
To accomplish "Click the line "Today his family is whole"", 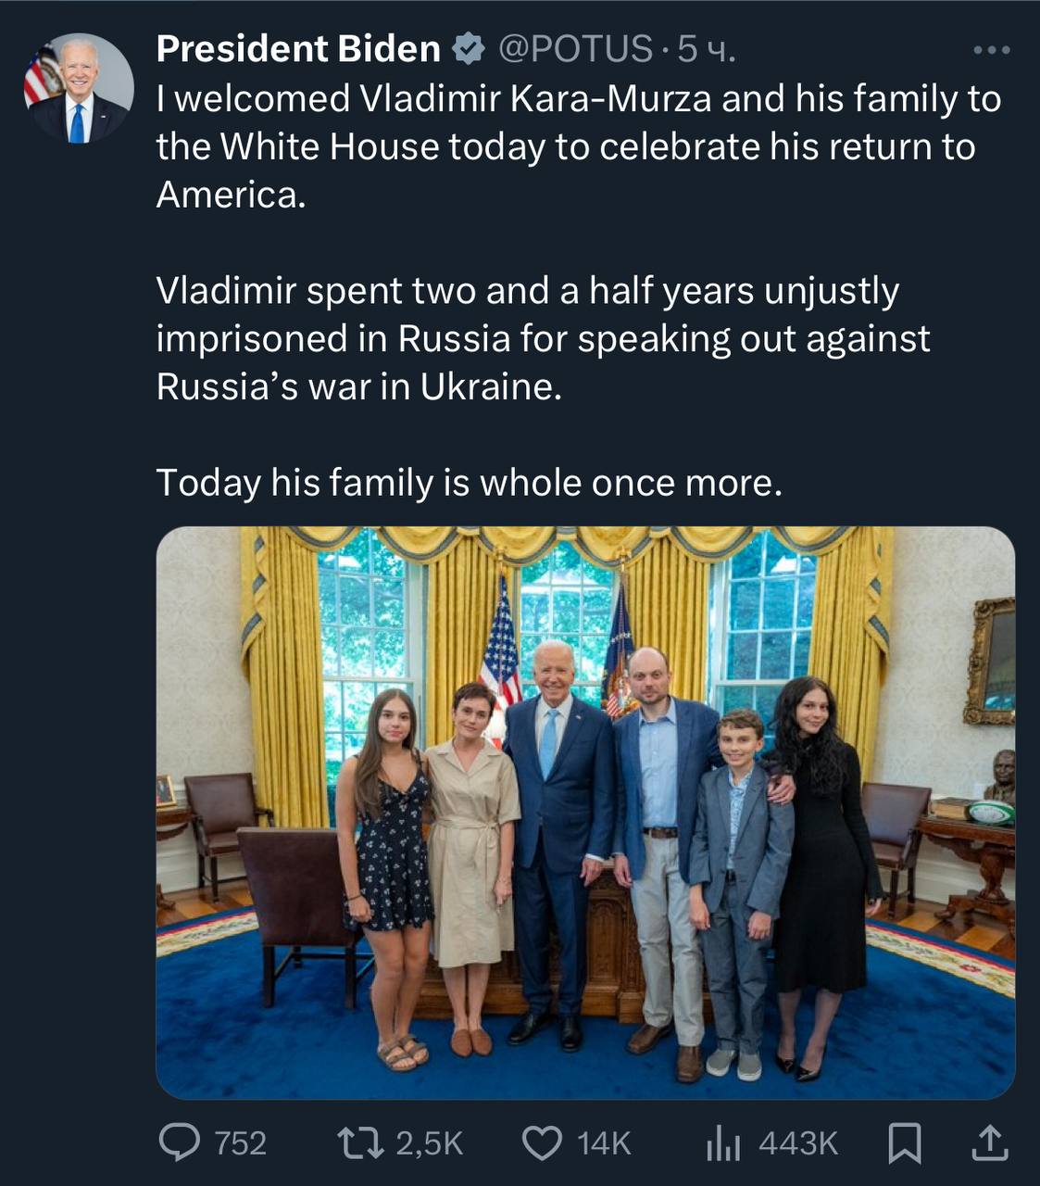I will coord(469,483).
